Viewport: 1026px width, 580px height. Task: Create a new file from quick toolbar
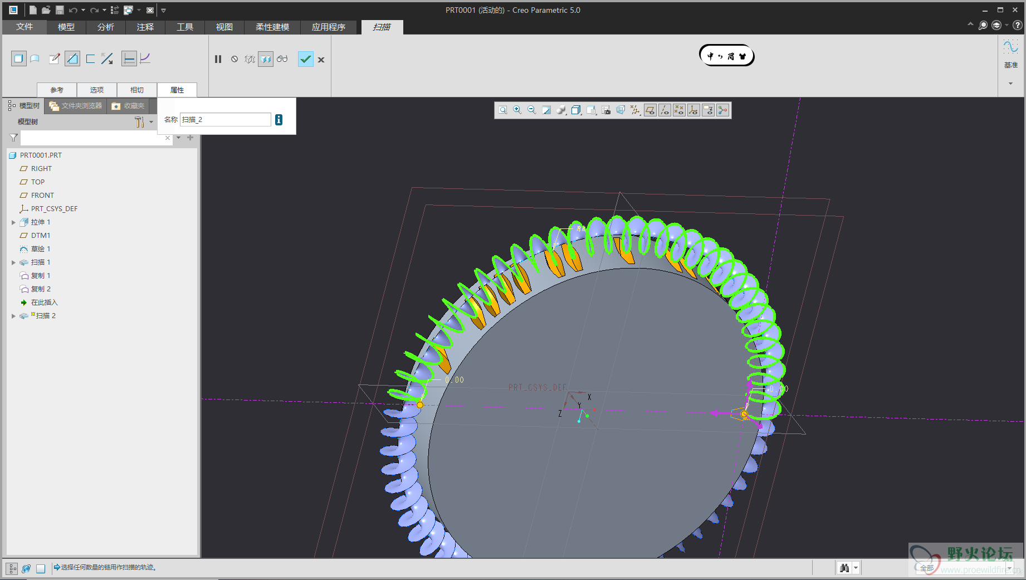33,10
